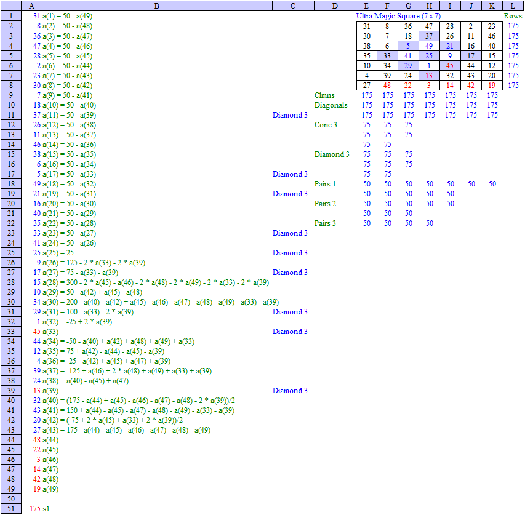Select formula 'a(38) = a(40) - a(45) + a(47)'
The width and height of the screenshot is (525, 515).
click(x=86, y=381)
